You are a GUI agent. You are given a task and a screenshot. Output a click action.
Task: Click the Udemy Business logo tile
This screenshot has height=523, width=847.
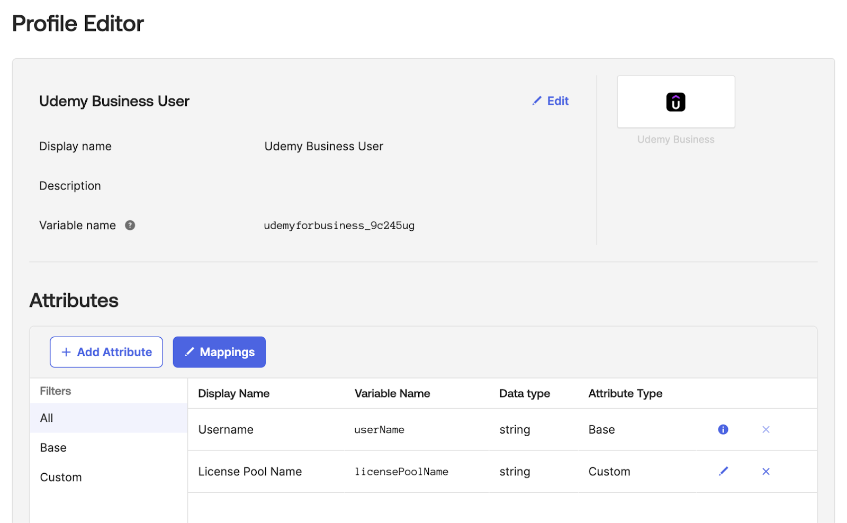point(675,102)
